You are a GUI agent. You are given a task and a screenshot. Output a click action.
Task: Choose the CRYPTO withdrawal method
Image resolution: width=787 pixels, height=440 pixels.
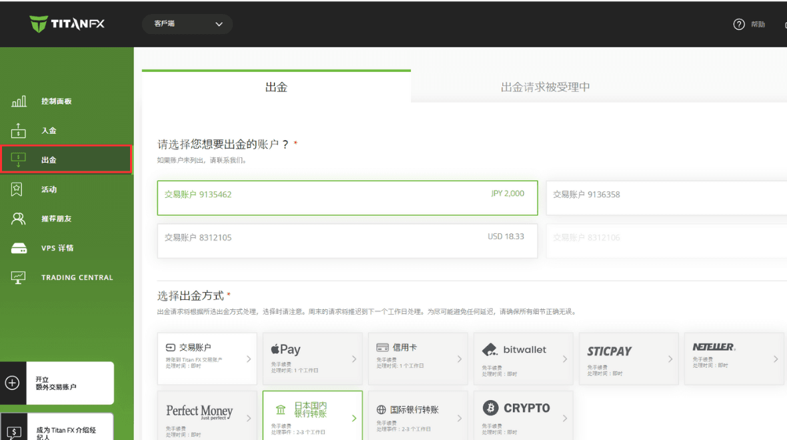(523, 415)
